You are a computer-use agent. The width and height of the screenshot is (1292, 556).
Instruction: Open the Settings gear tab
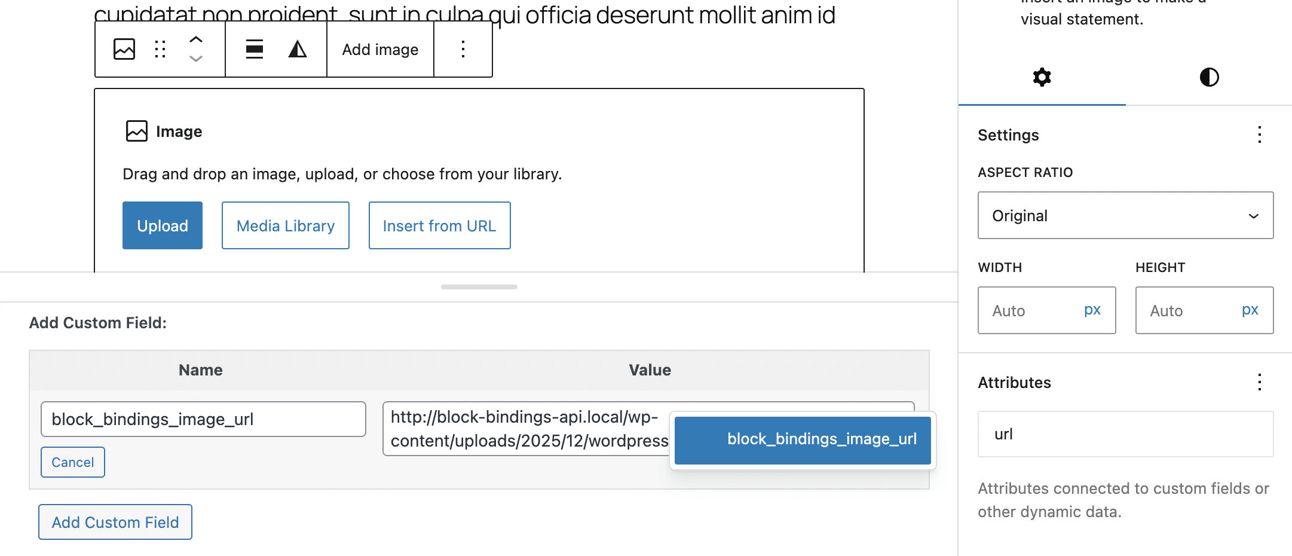click(1042, 77)
